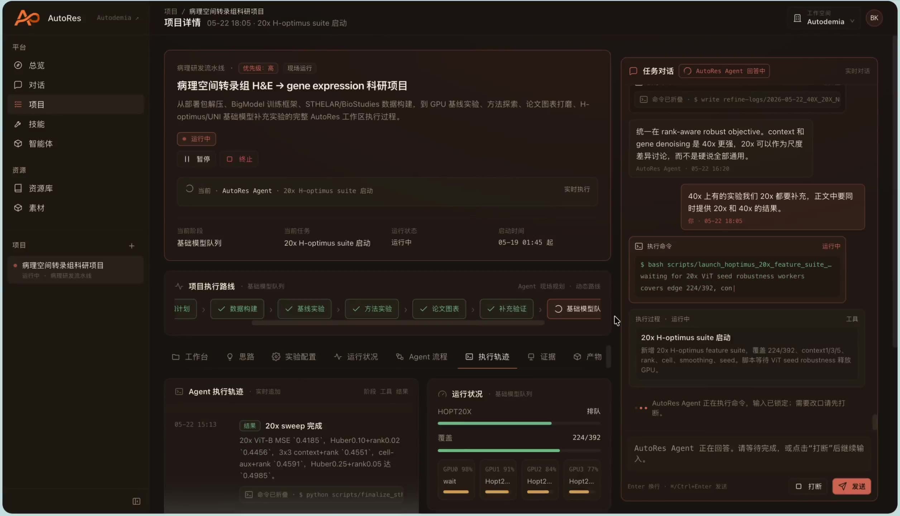Click the 工具 label in 执行过程
The height and width of the screenshot is (516, 900).
click(x=852, y=319)
